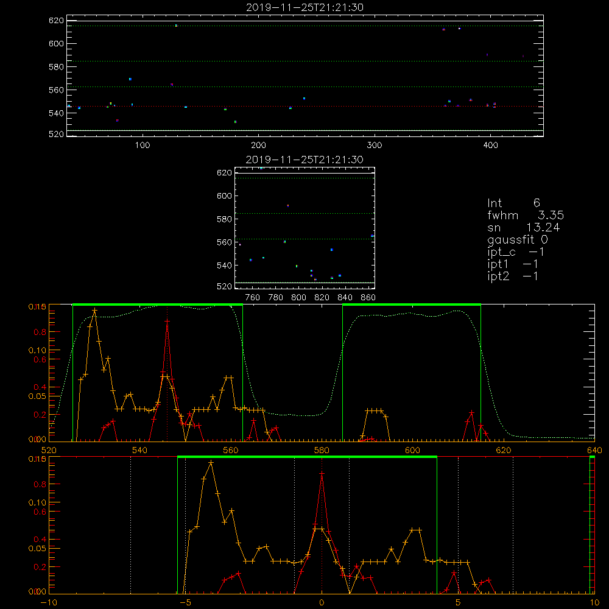
Task: Select the 'ipt_c -1' readout line
Action: pyautogui.click(x=516, y=252)
